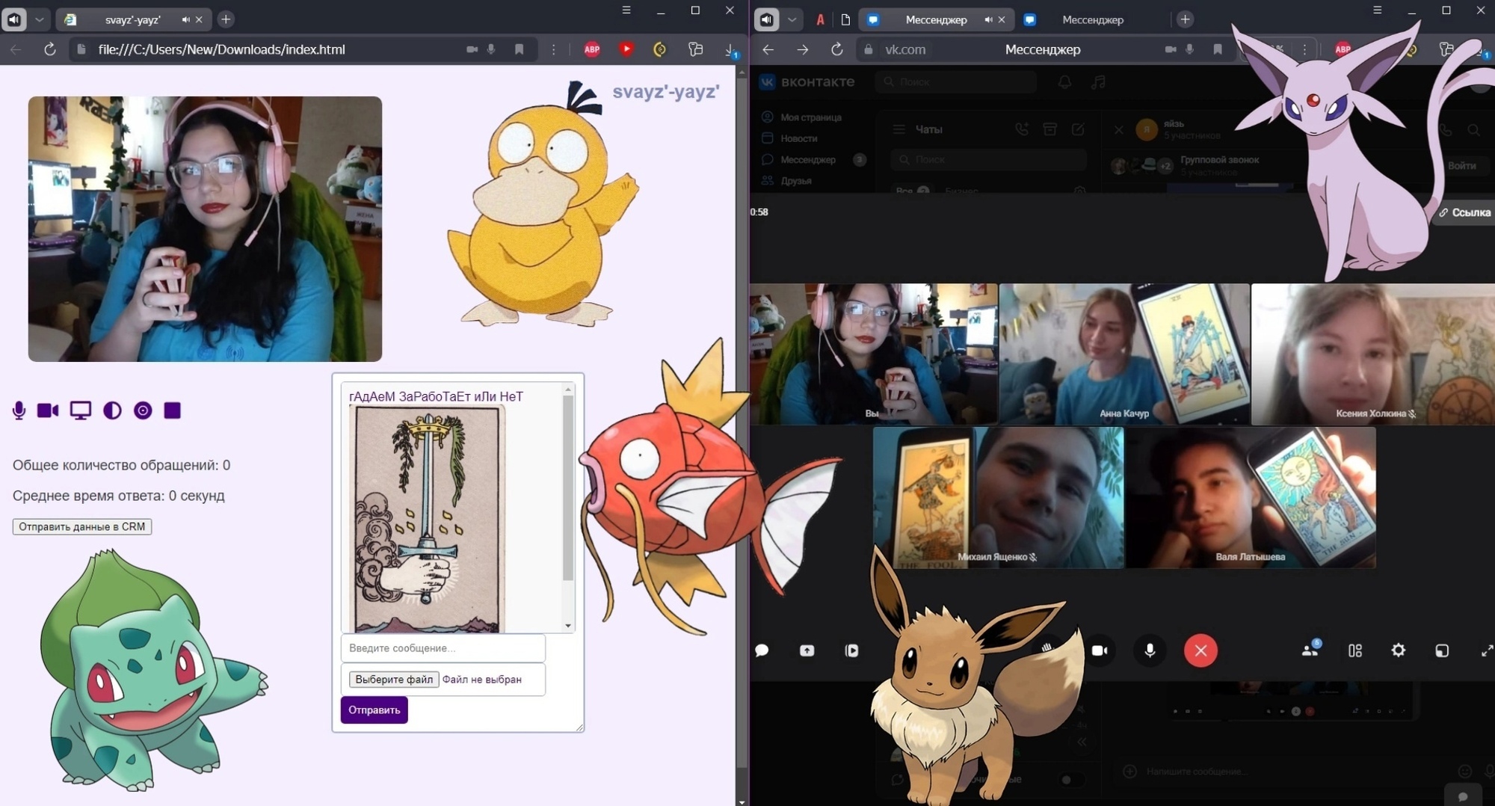Expand call to fullscreen
Image resolution: width=1495 pixels, height=806 pixels.
tap(1486, 650)
